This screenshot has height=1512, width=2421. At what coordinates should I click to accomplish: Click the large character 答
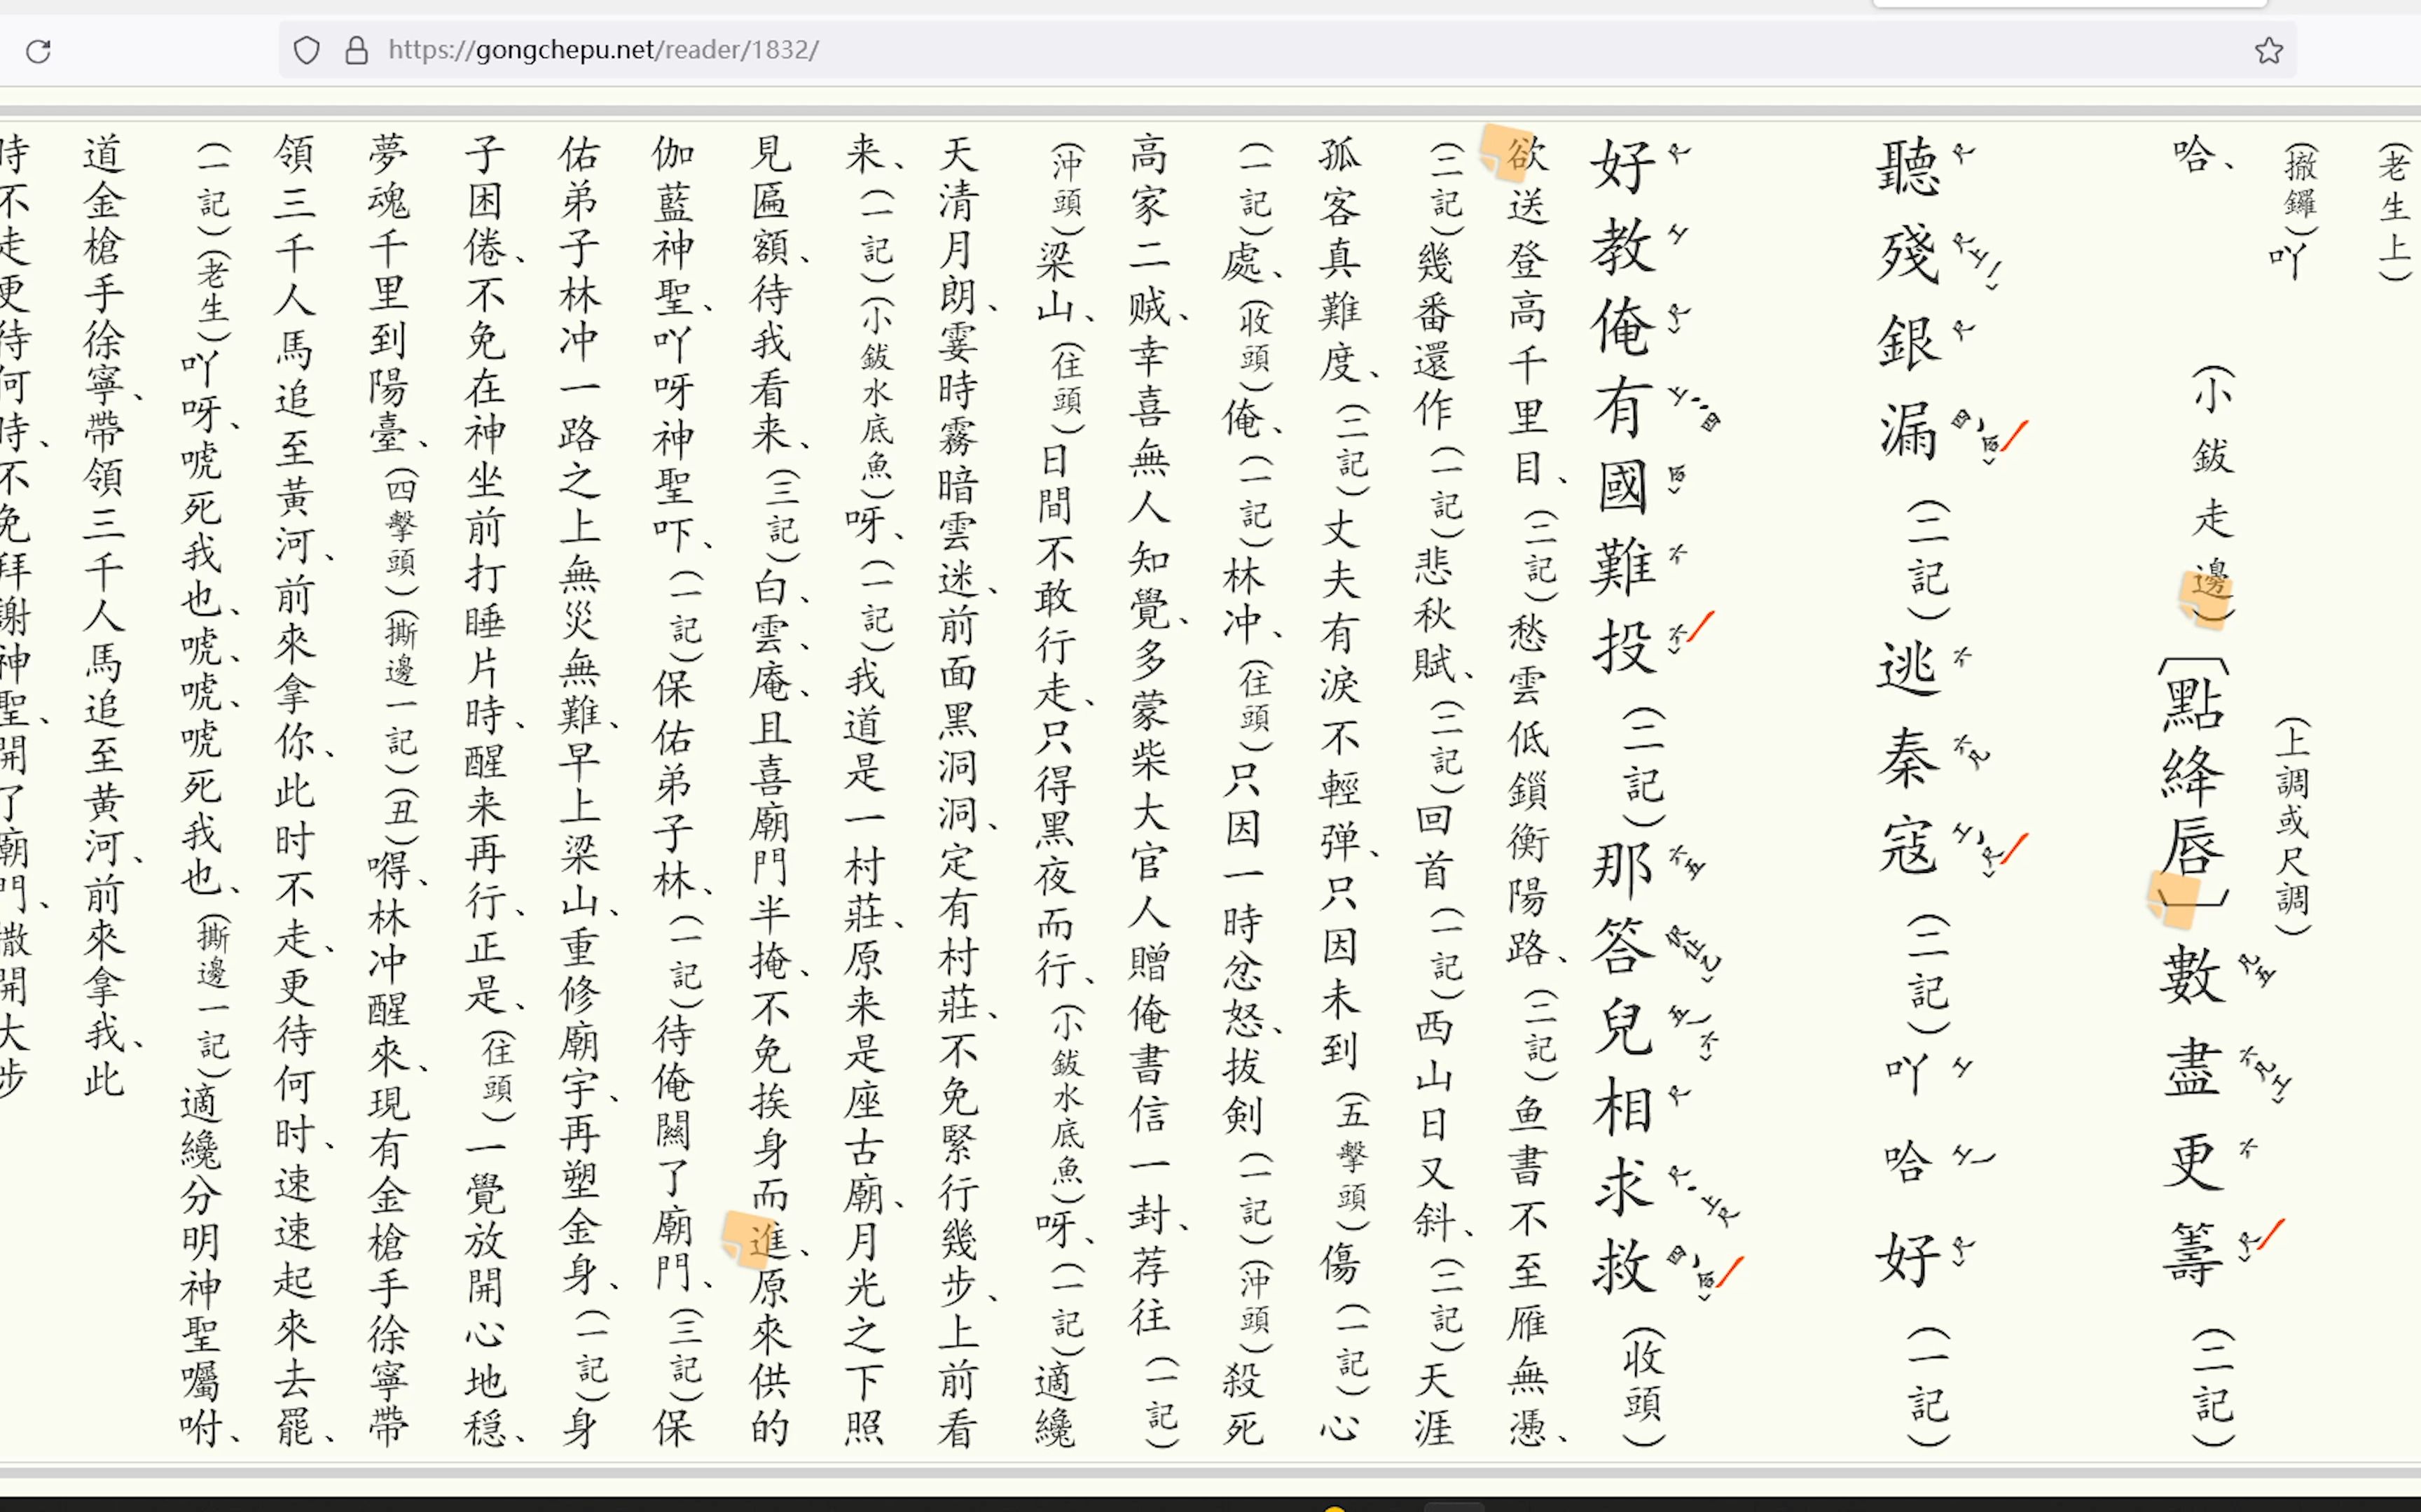click(1624, 947)
